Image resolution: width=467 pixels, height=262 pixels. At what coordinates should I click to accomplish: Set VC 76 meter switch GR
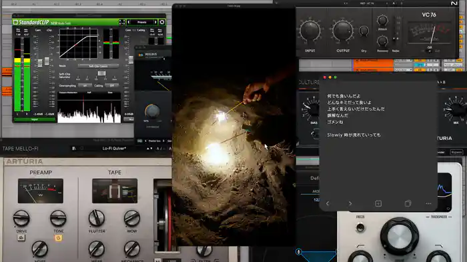pyautogui.click(x=430, y=51)
